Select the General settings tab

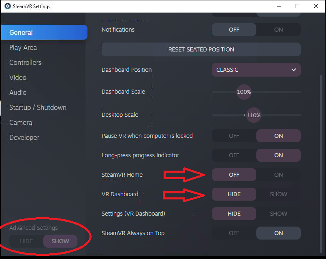tap(21, 32)
